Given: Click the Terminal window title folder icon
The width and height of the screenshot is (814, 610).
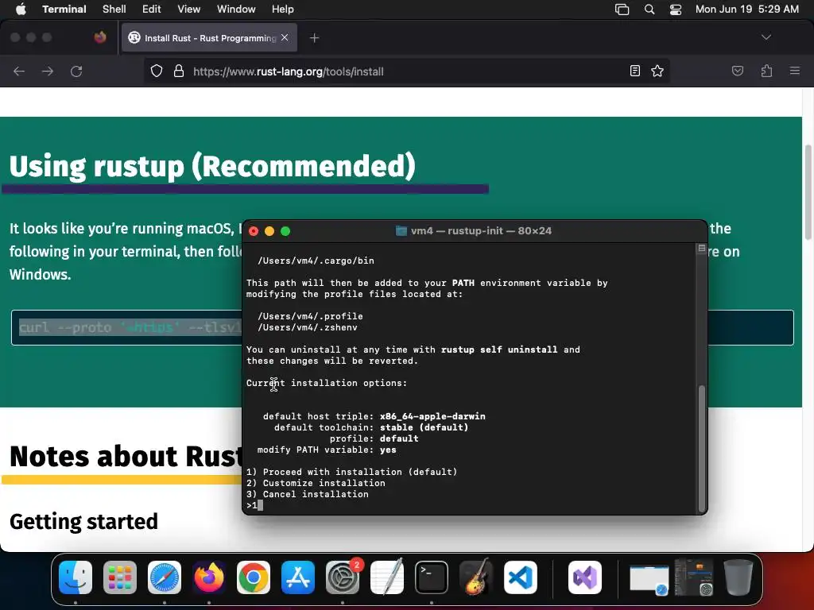Looking at the screenshot, I should 401,231.
